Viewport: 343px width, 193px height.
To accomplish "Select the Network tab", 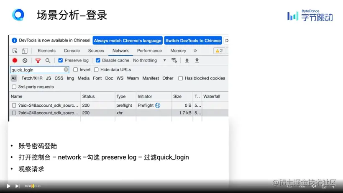I will tap(120, 51).
